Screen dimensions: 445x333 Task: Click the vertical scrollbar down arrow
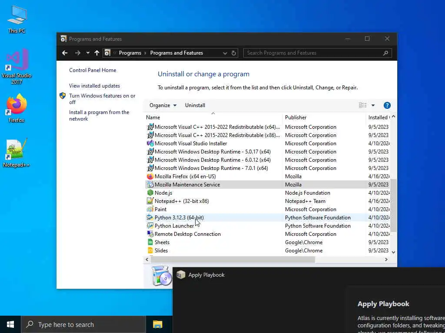(393, 252)
